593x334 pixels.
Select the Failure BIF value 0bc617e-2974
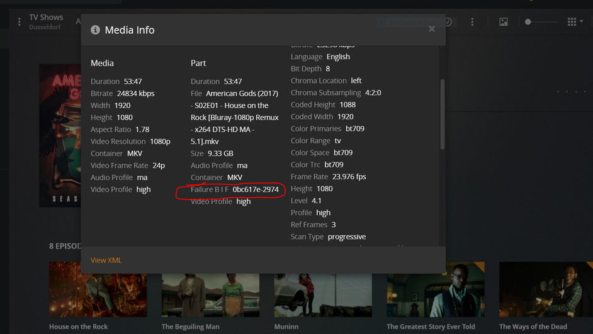(x=256, y=189)
